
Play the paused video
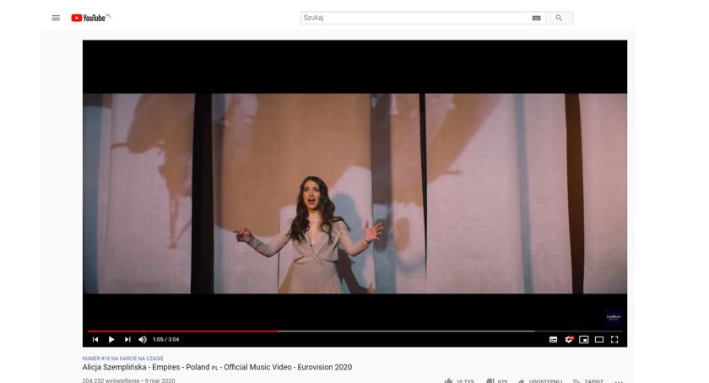point(111,339)
